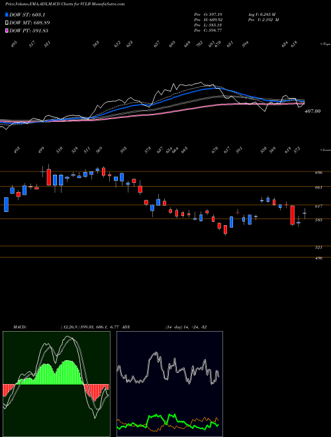Viewport: 331px width, 437px height.
Task: Click the blue DOW ST legend swatch
Action: coord(7,15)
